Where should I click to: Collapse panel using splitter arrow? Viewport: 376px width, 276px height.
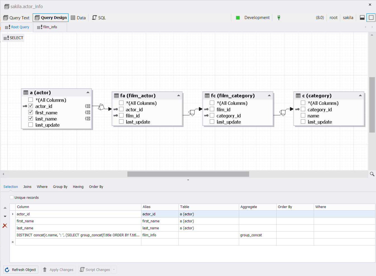[x=188, y=180]
